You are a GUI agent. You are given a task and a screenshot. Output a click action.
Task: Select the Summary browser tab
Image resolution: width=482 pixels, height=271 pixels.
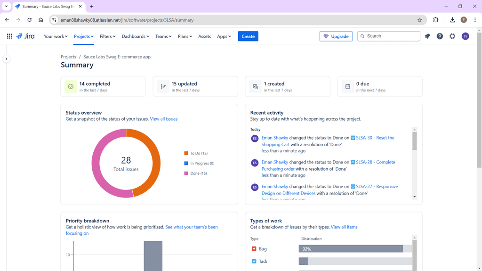click(x=48, y=6)
